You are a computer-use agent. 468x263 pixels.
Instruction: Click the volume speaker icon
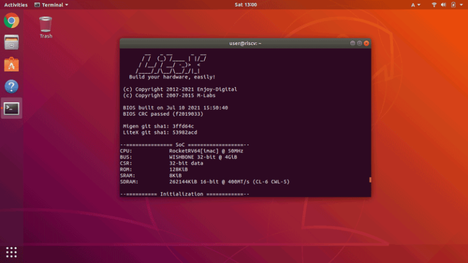click(x=444, y=4)
